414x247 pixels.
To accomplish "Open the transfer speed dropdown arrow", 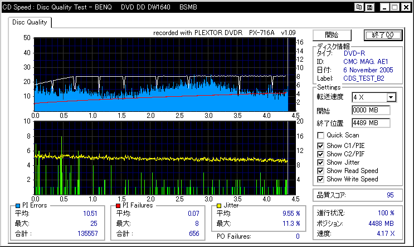I will [391, 97].
